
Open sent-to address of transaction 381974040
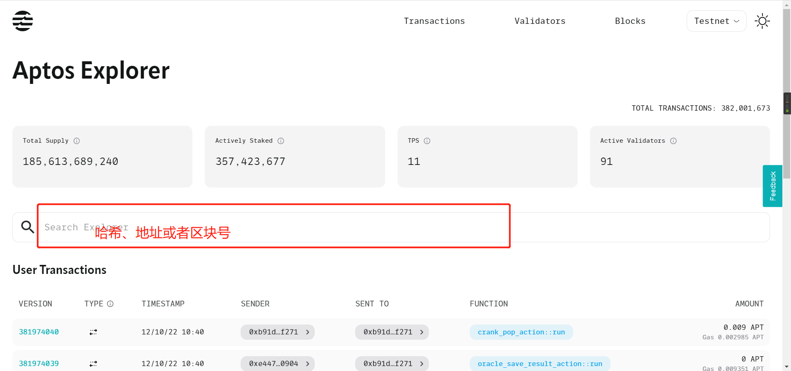click(x=392, y=332)
